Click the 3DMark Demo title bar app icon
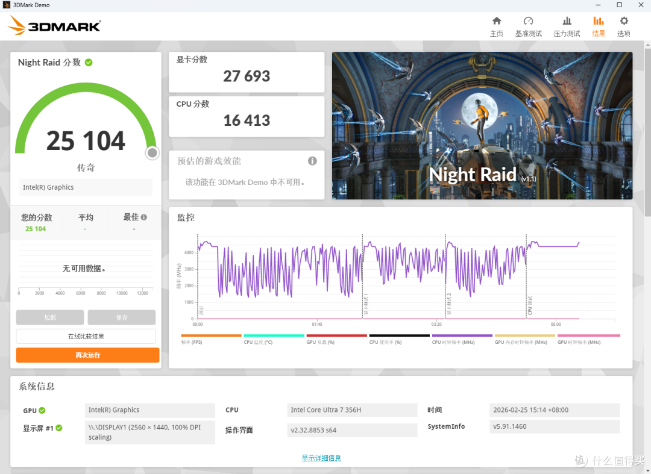 tap(6, 5)
